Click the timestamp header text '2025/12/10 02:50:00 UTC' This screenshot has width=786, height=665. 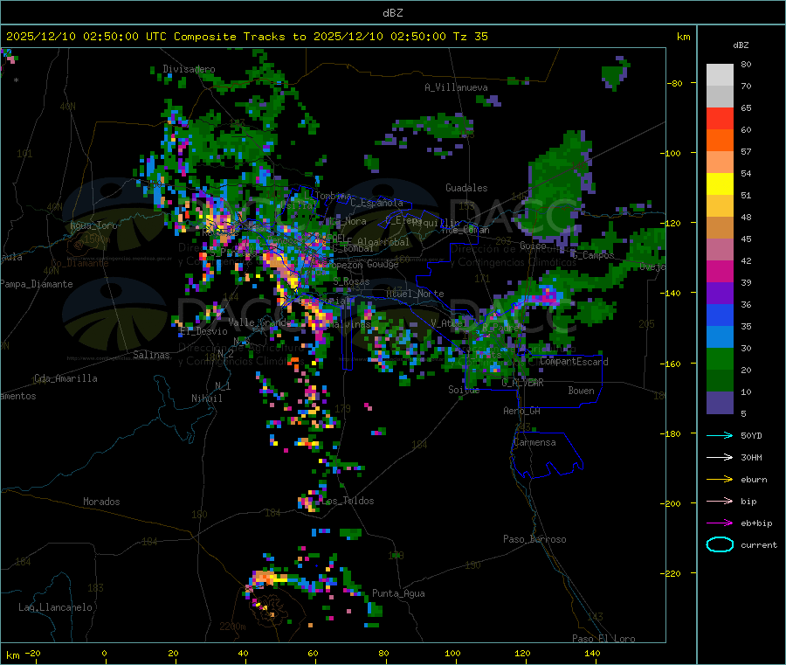coord(86,37)
